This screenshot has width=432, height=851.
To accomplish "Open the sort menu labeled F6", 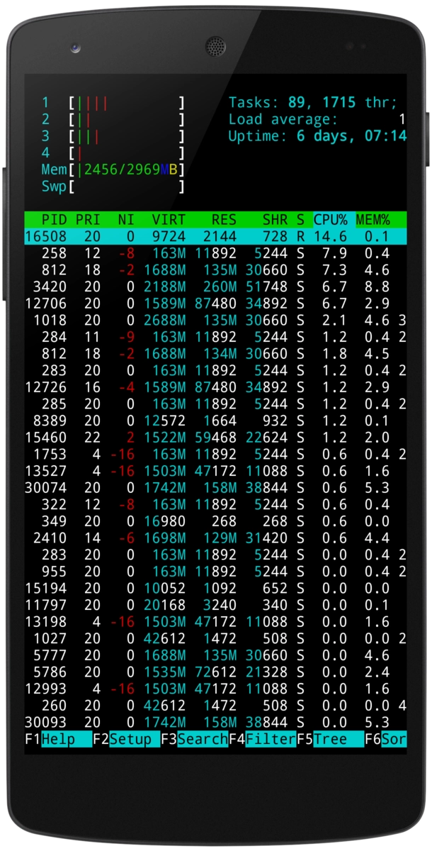I will [394, 739].
